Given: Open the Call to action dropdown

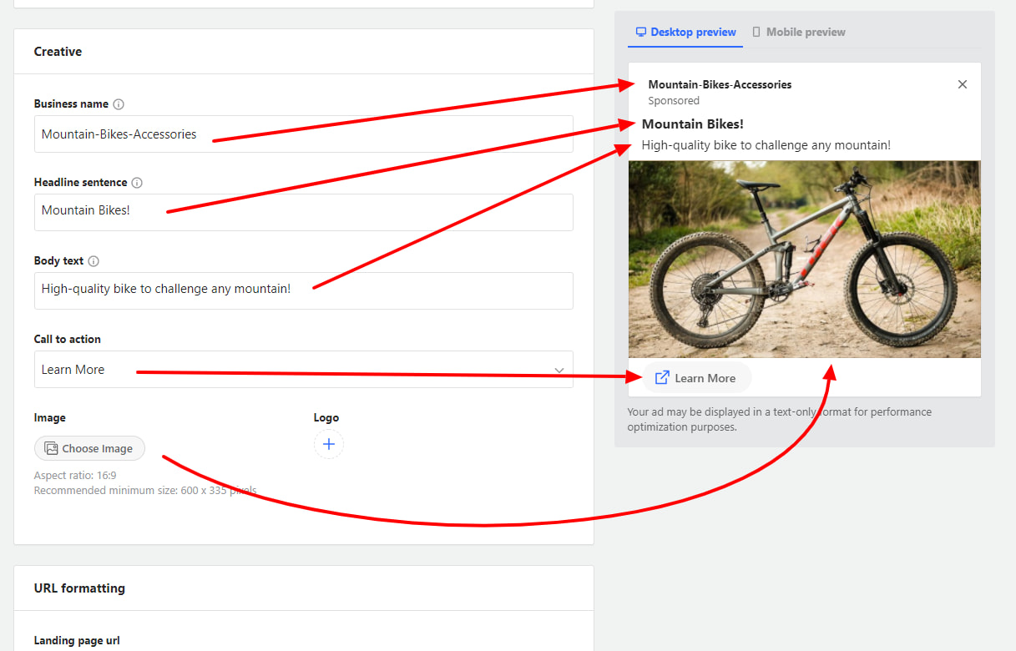Looking at the screenshot, I should (x=303, y=370).
